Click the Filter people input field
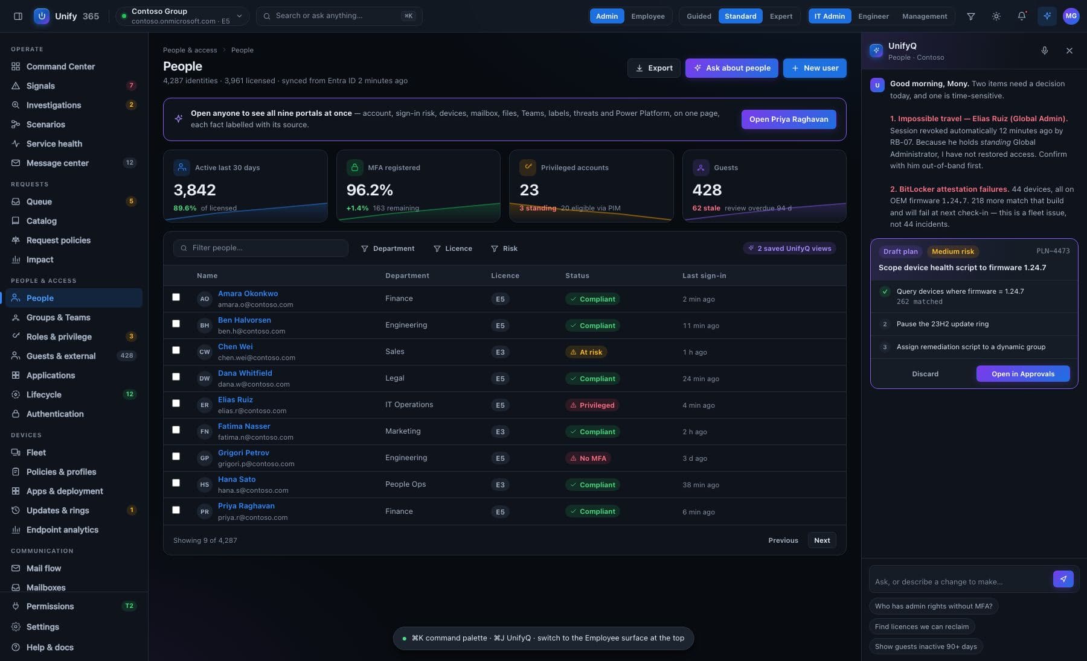The width and height of the screenshot is (1087, 661). [261, 248]
